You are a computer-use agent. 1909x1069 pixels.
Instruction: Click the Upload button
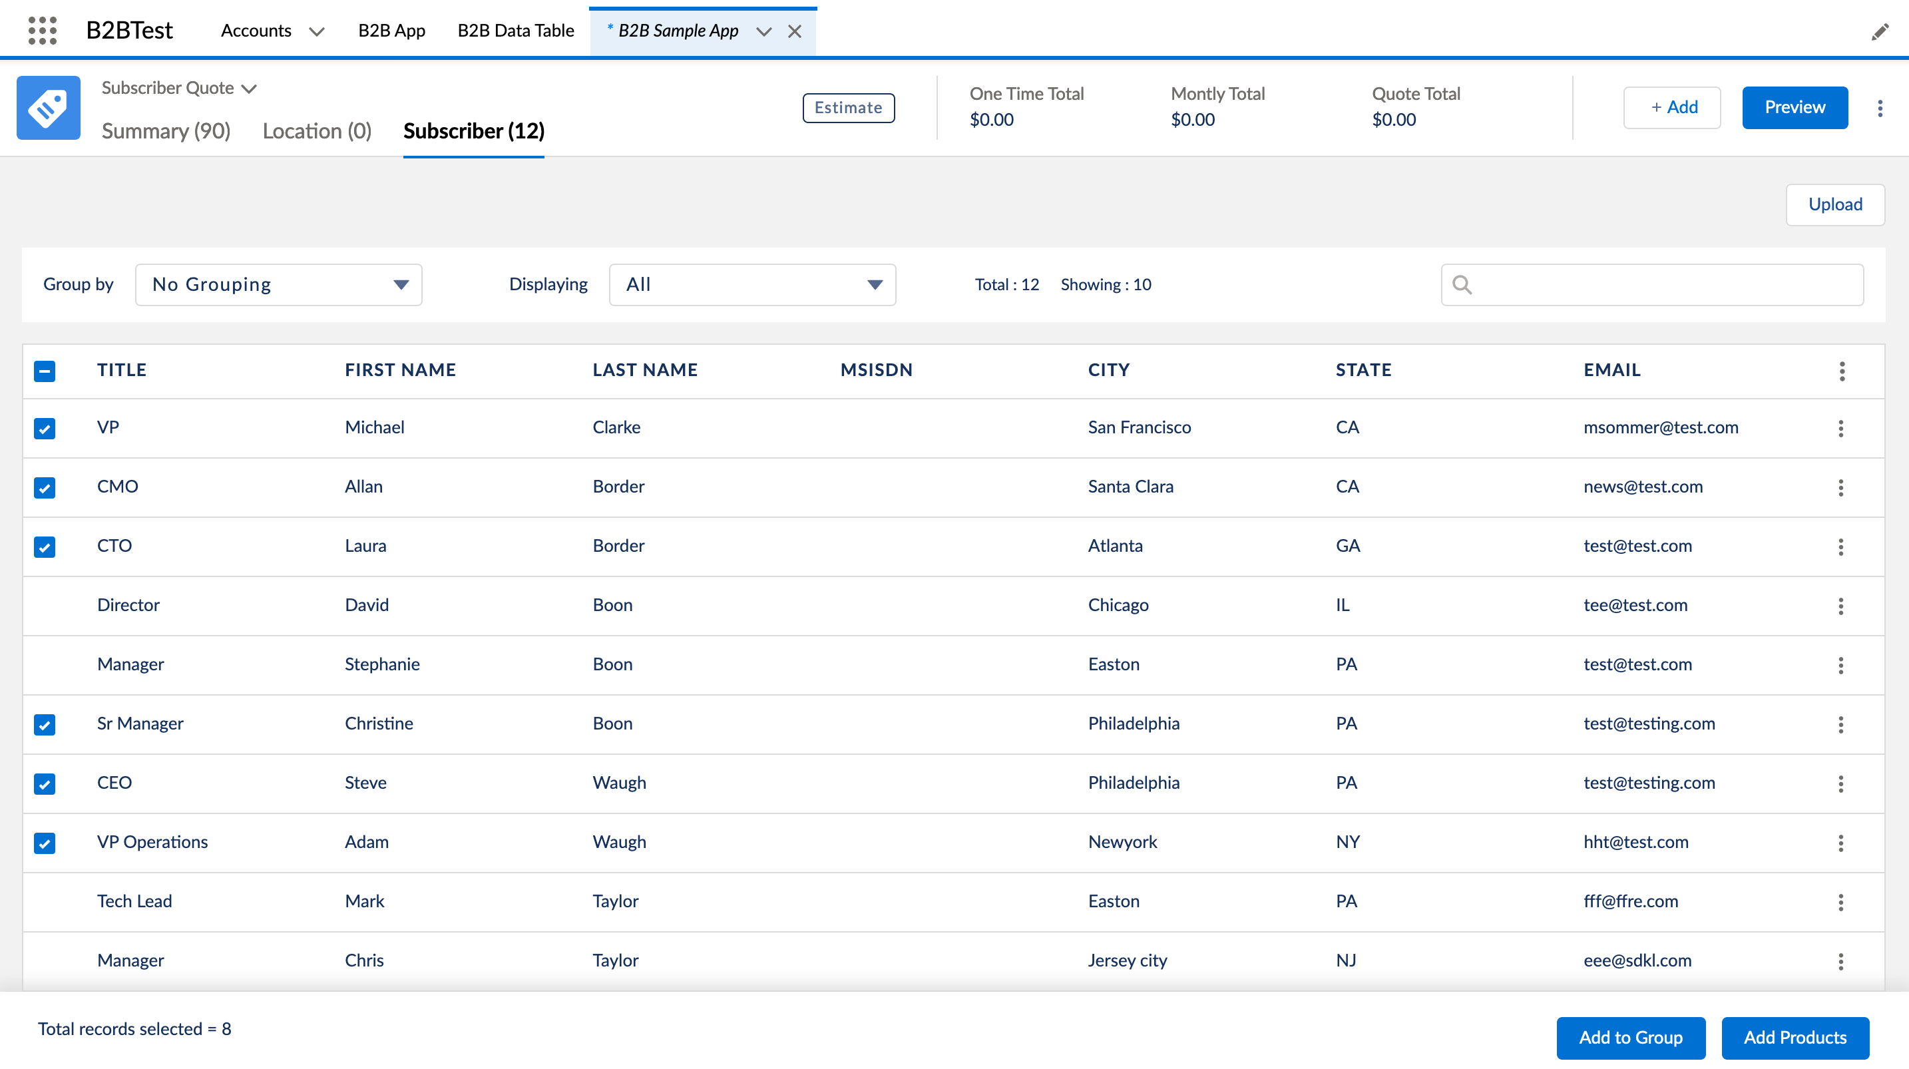pos(1835,204)
